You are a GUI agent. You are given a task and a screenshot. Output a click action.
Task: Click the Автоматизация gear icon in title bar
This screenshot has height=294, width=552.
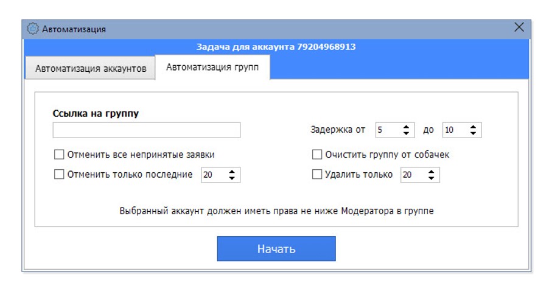[33, 29]
